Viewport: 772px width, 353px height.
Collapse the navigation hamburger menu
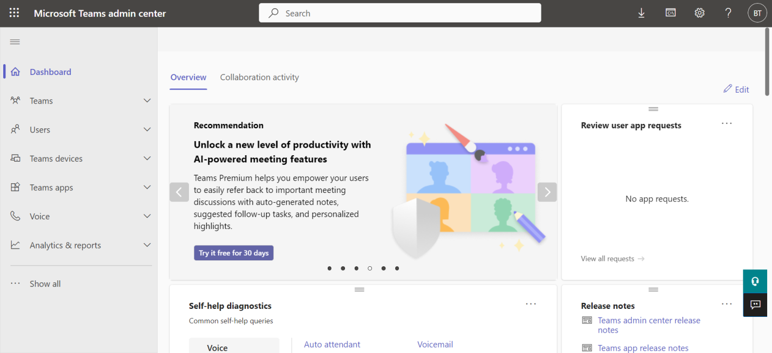pos(15,42)
